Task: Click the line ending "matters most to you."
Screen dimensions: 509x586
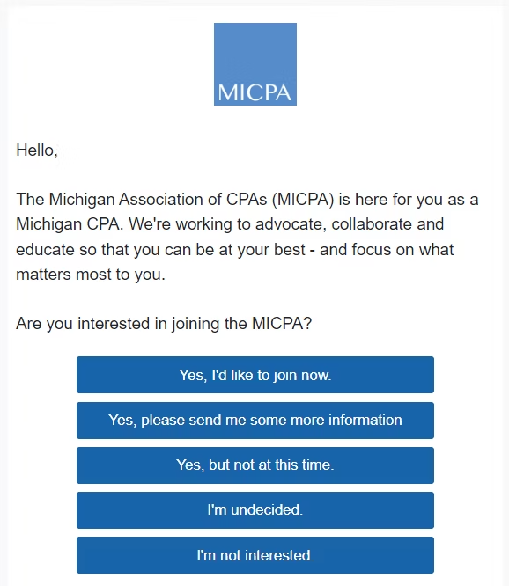Action: point(91,275)
